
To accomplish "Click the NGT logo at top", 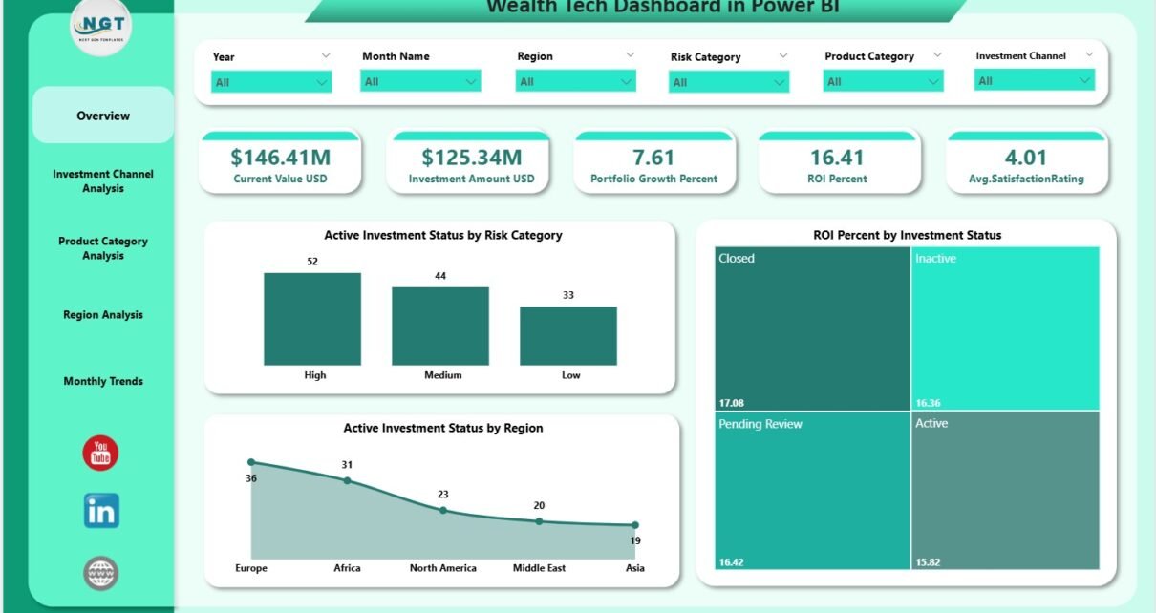I will coord(101,27).
